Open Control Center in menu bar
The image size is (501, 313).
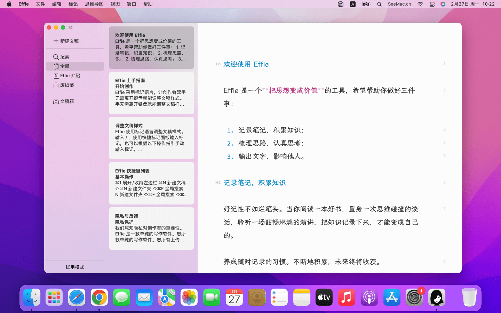pos(432,4)
